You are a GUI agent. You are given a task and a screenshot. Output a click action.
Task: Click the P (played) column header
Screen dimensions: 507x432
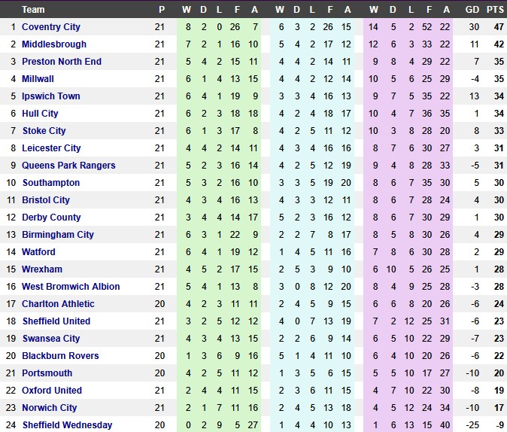[x=159, y=10]
